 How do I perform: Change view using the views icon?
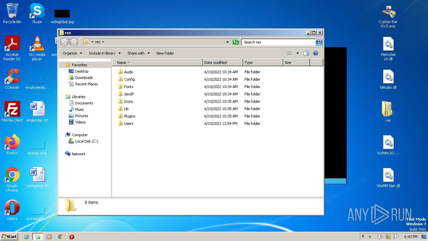tap(289, 53)
